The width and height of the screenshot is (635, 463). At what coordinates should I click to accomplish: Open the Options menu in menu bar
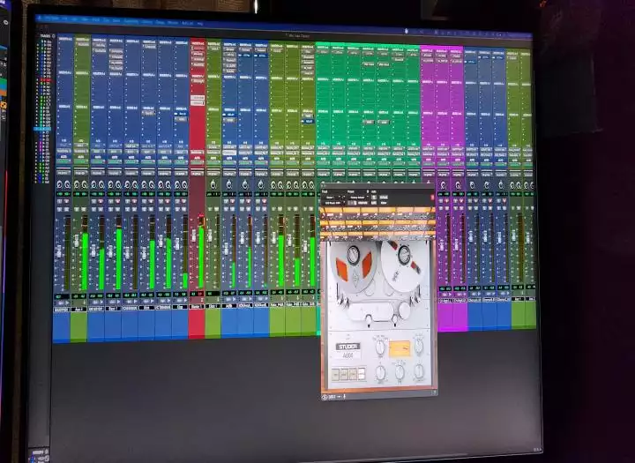pyautogui.click(x=147, y=22)
